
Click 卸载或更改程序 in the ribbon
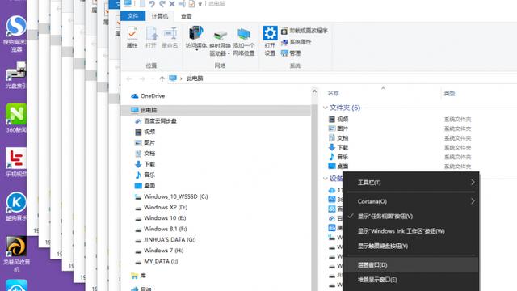coord(304,31)
